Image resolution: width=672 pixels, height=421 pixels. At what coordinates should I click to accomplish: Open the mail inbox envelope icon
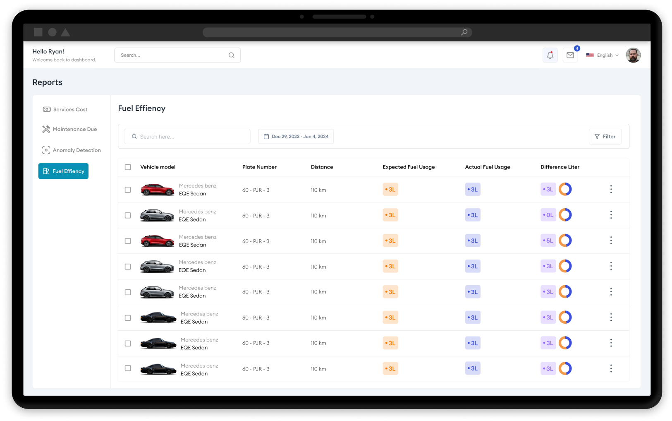[x=570, y=55]
